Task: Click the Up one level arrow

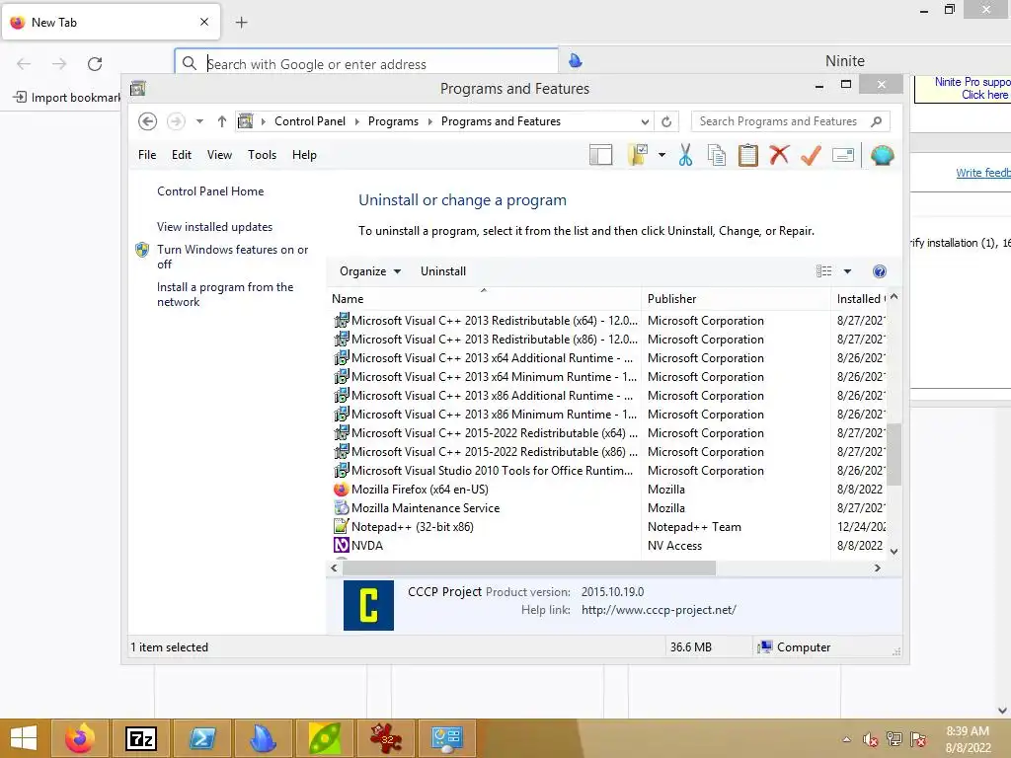Action: (x=222, y=121)
